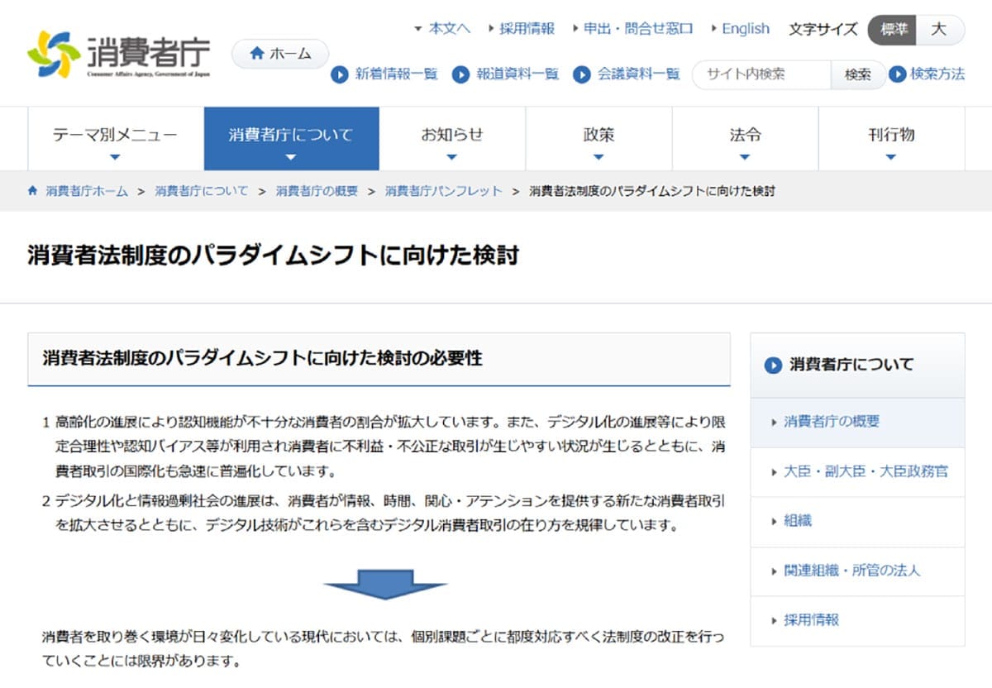The height and width of the screenshot is (688, 992).
Task: Click the arrow icon beside 会議資料一覧
Action: (581, 74)
